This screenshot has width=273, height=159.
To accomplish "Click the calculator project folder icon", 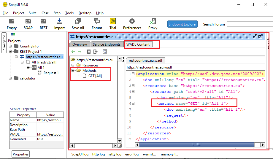I will (16, 78).
